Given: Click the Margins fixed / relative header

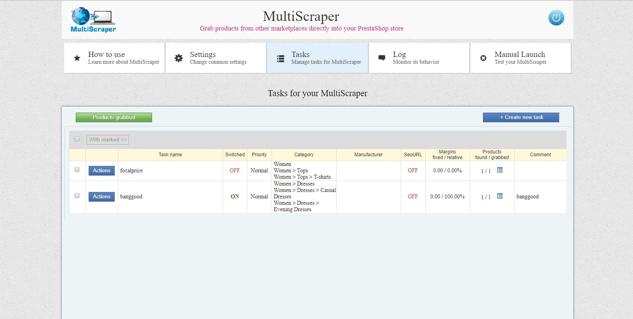Looking at the screenshot, I should tap(447, 155).
